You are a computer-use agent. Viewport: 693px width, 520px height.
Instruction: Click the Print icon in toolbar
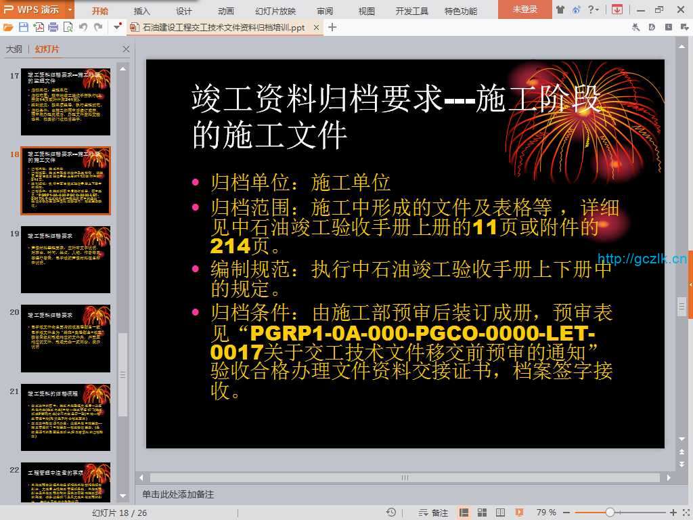pyautogui.click(x=53, y=27)
